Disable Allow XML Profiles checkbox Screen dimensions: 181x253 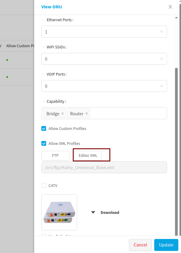click(44, 143)
